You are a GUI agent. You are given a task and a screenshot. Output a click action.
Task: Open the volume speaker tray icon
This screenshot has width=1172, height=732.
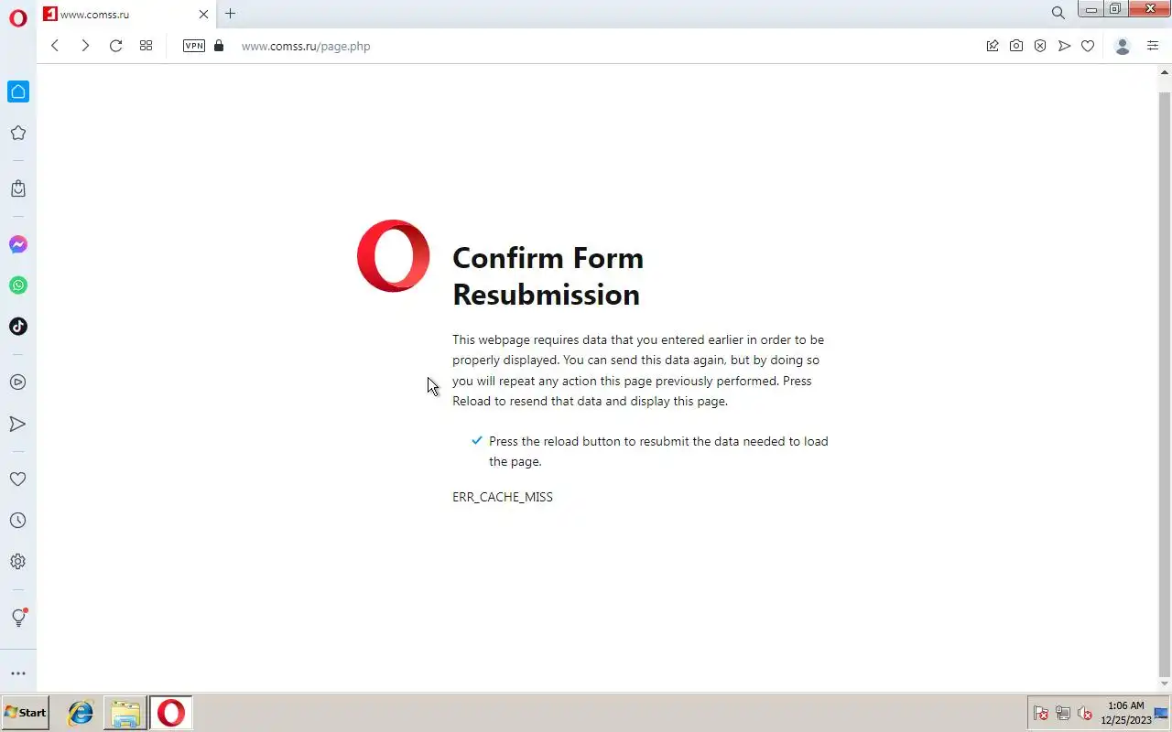[1085, 713]
